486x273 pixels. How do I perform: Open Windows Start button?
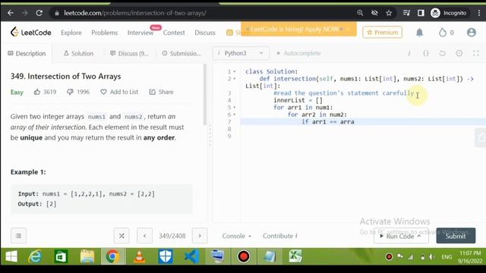click(x=11, y=256)
